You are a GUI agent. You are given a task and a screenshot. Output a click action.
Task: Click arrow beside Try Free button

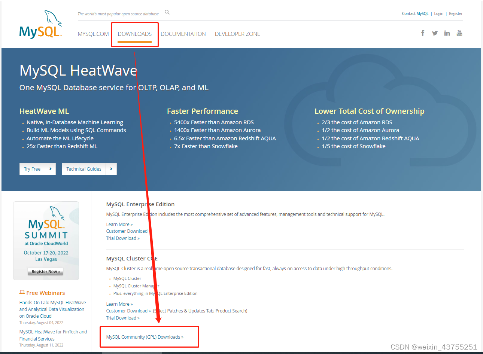coord(51,169)
